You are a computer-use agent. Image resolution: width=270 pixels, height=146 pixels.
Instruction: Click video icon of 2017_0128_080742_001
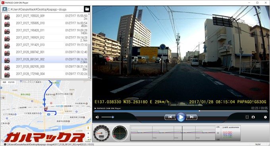[x=7, y=53]
